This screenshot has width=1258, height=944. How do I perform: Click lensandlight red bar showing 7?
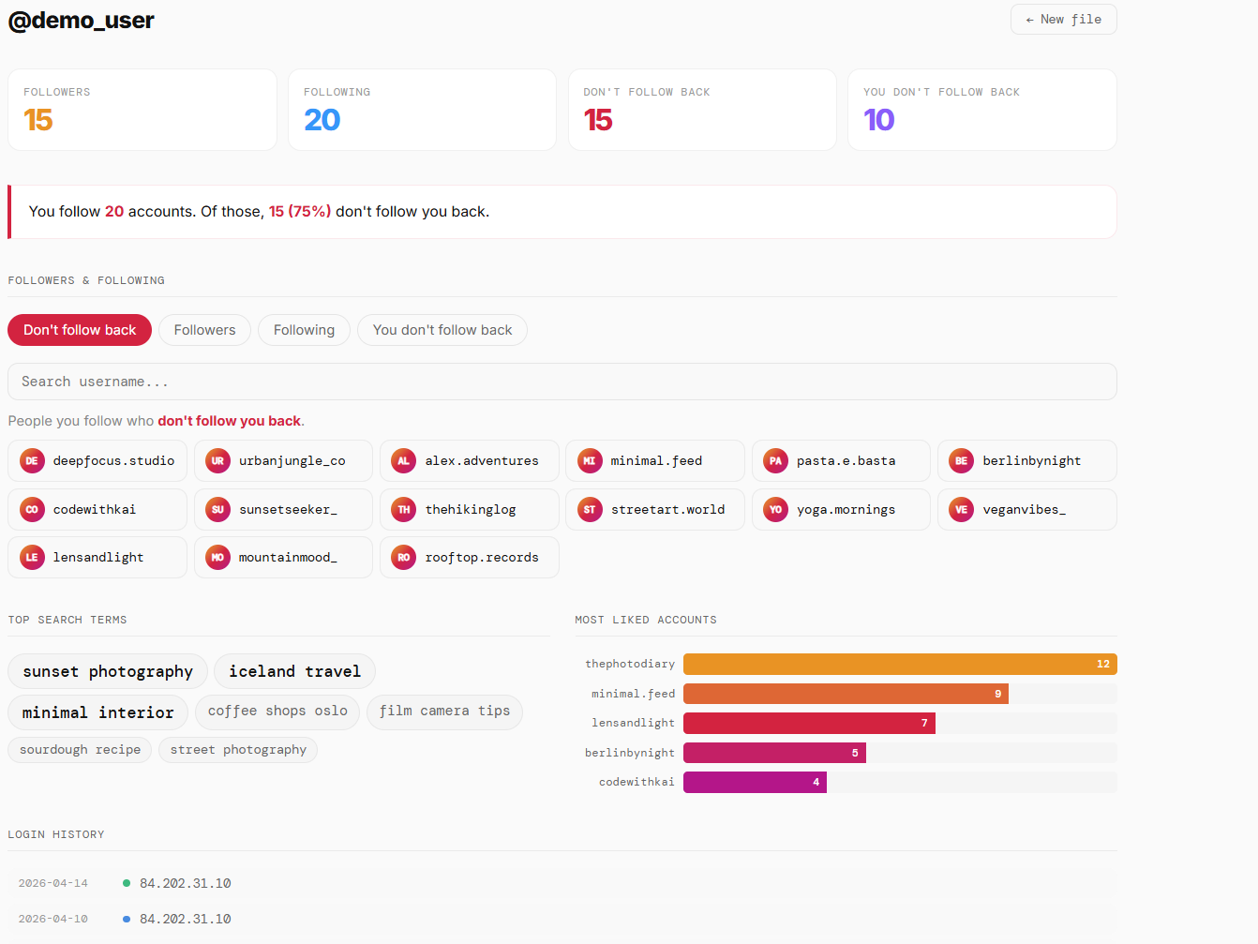click(809, 723)
